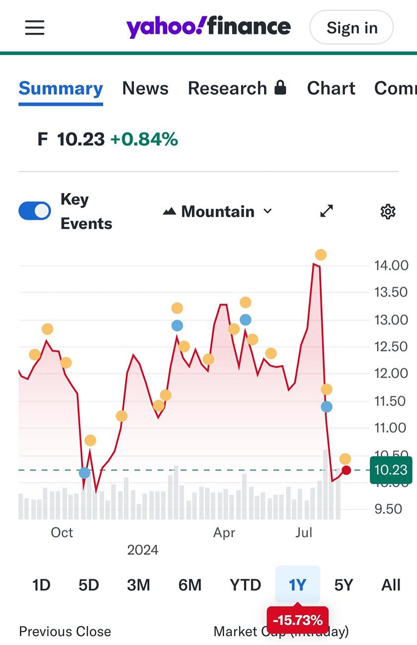Tap the green 10.23 price label
The width and height of the screenshot is (417, 645).
pyautogui.click(x=391, y=470)
